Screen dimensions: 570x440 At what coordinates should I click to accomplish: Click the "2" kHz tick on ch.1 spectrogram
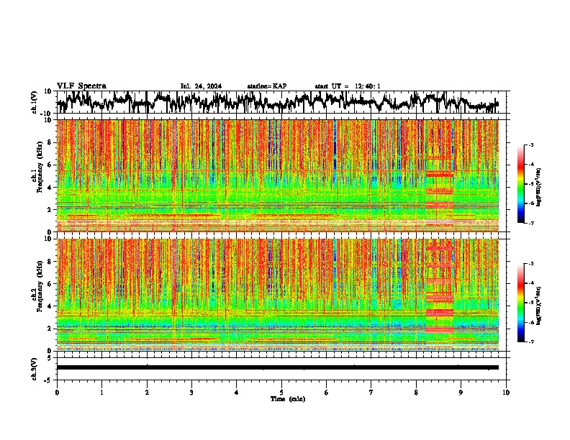(50, 210)
